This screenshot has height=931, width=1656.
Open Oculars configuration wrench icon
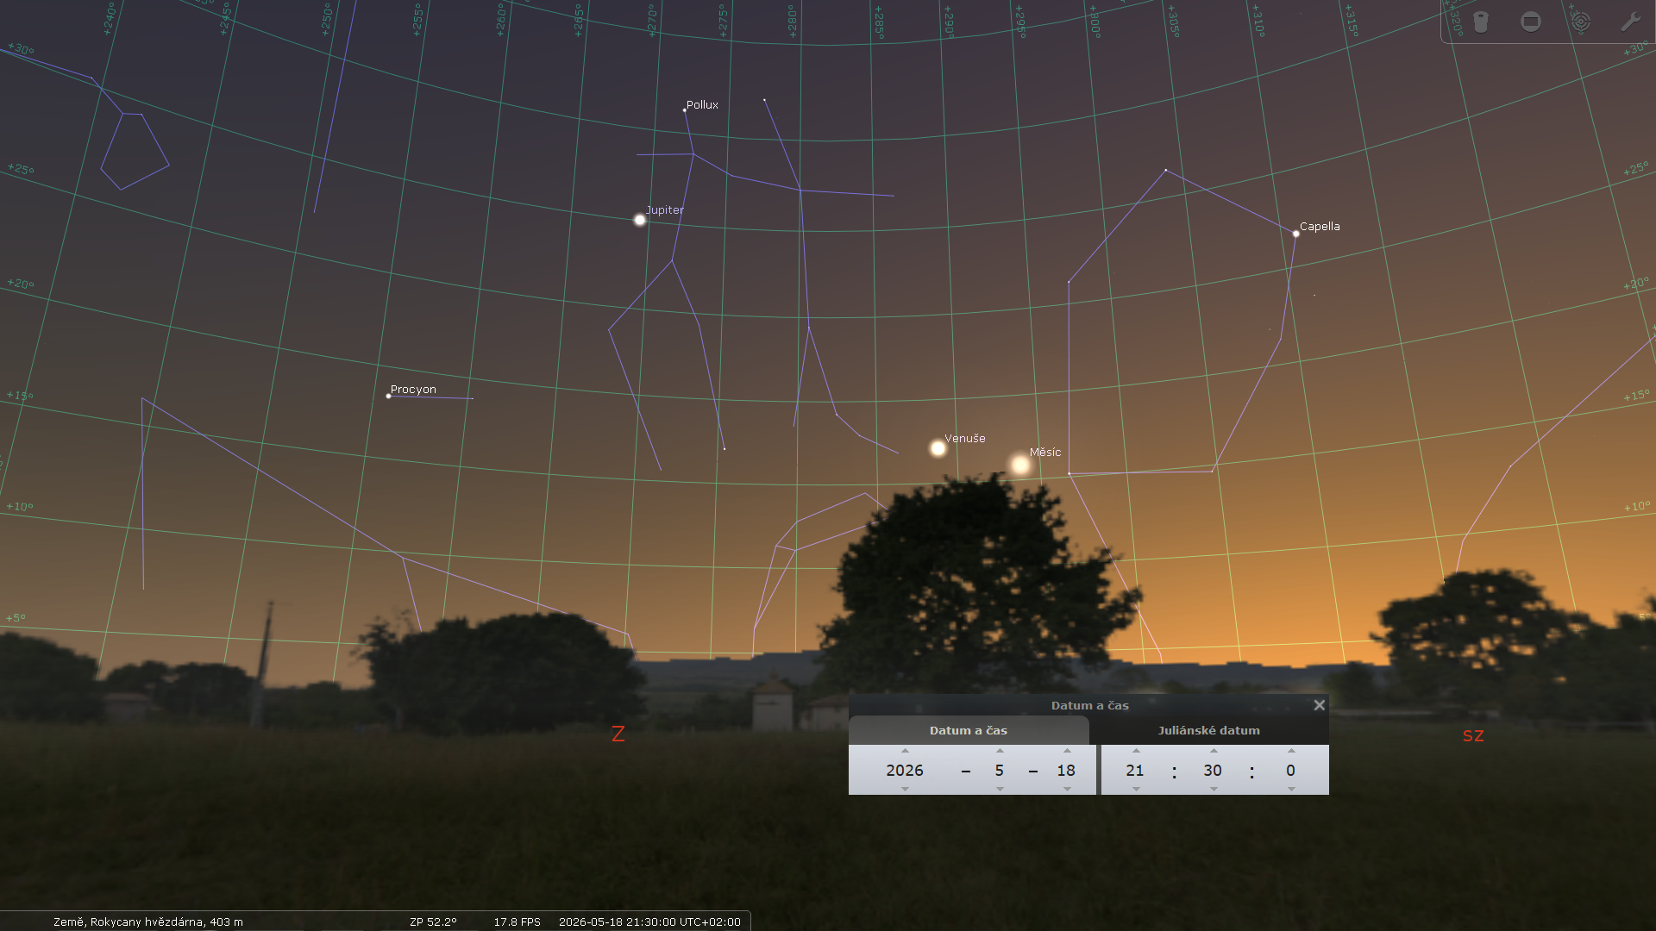(x=1629, y=22)
